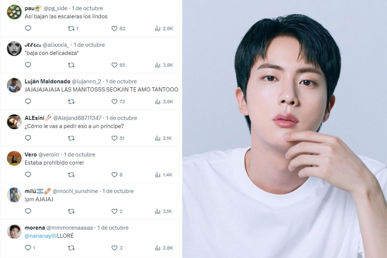The width and height of the screenshot is (387, 258).
Task: View analytics showing 3.9K on Luján's tweet
Action: click(x=164, y=102)
